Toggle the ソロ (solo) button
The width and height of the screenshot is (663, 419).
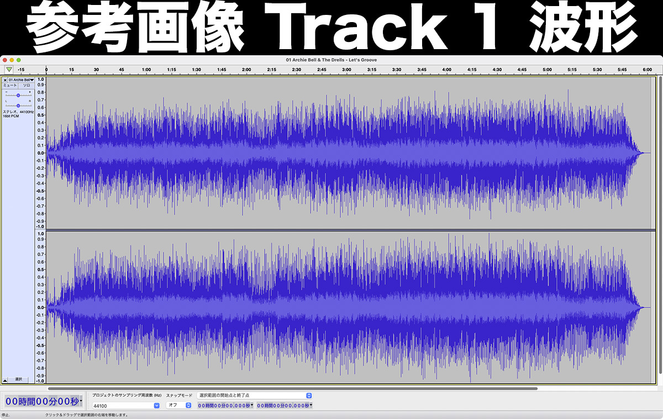(26, 86)
